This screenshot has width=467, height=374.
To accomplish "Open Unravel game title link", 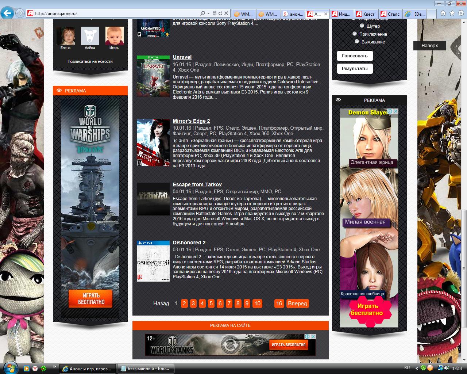I will coord(182,57).
